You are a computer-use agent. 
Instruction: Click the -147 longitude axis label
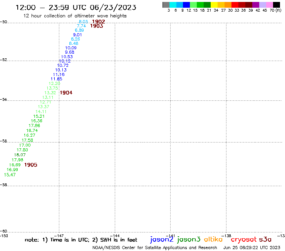(59, 236)
